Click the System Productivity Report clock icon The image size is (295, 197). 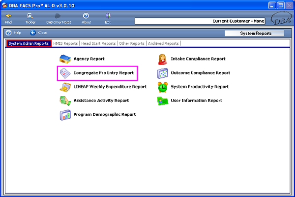[162, 87]
